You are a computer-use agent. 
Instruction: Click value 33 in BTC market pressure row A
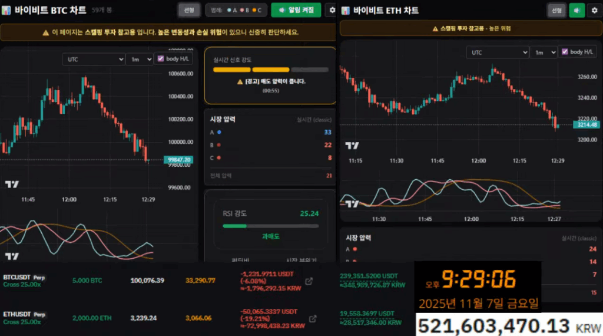(x=327, y=132)
